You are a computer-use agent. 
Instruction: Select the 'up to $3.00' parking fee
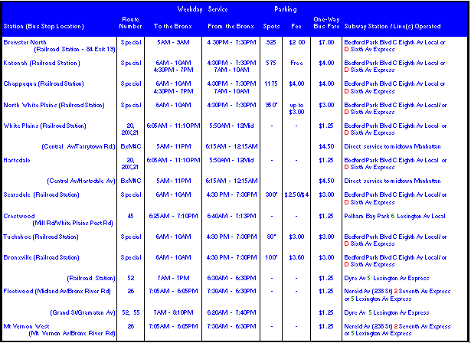296,109
